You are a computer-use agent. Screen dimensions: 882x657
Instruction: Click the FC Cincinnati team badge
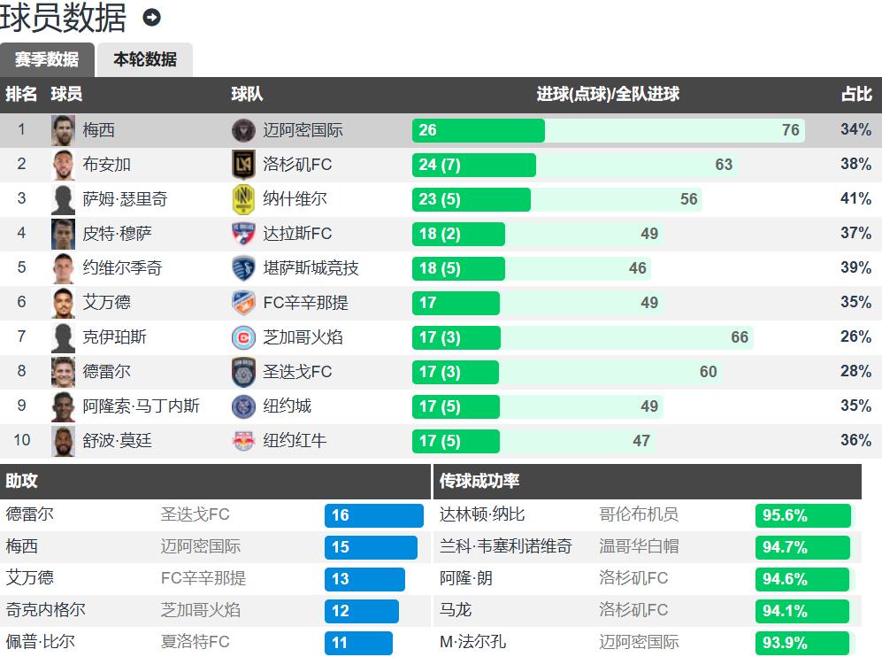click(243, 303)
